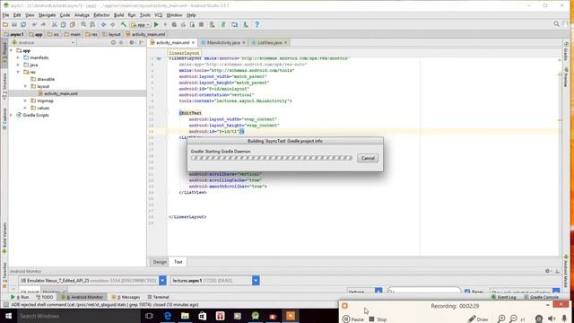Viewport: 574px width, 323px height.
Task: Click the Save All toolbar icon
Action: (x=14, y=24)
